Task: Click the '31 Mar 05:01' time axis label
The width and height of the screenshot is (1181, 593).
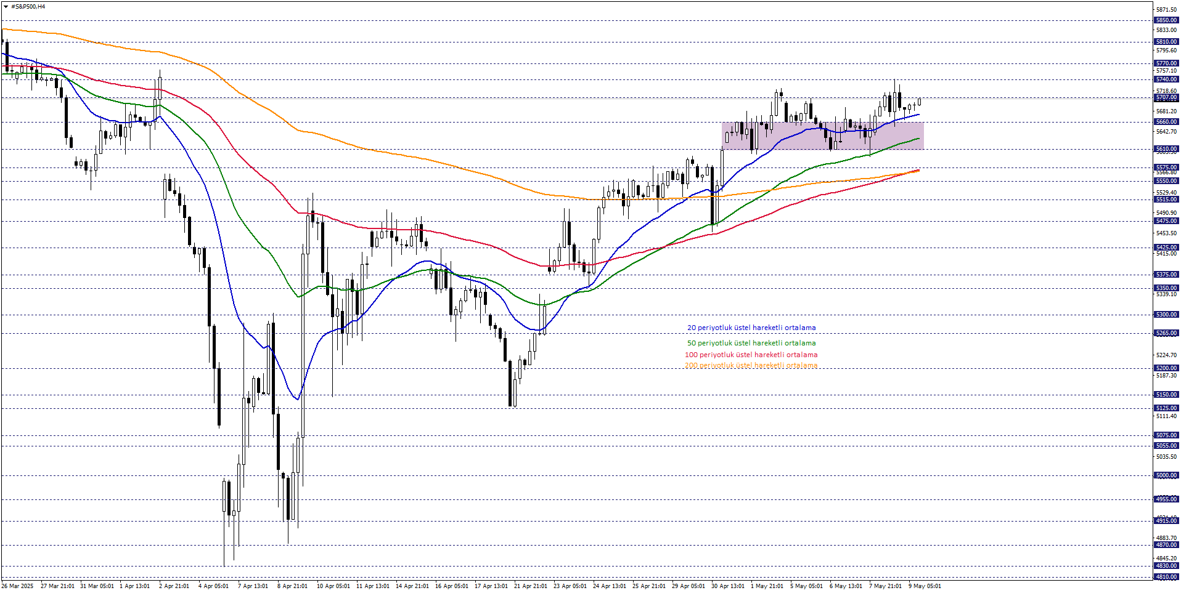Action: click(x=97, y=586)
